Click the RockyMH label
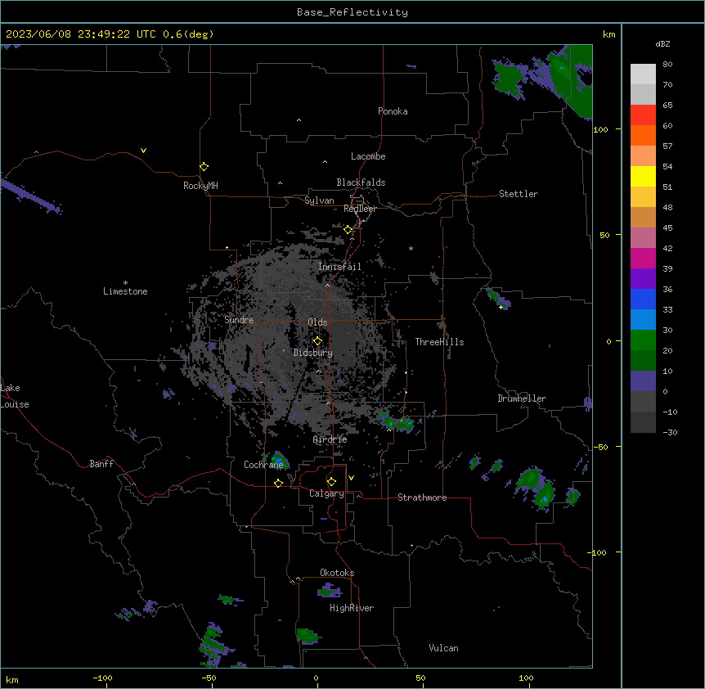This screenshot has height=689, width=705. pos(200,186)
